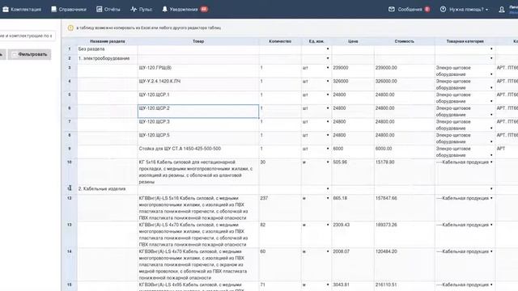Select the Стоимость column header

(x=405, y=41)
